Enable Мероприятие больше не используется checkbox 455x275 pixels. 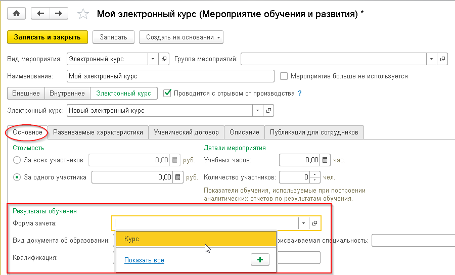(284, 76)
